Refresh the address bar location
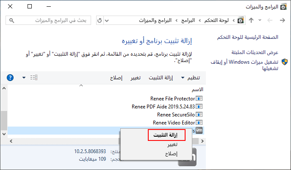The height and width of the screenshot is (170, 291). pos(100,20)
